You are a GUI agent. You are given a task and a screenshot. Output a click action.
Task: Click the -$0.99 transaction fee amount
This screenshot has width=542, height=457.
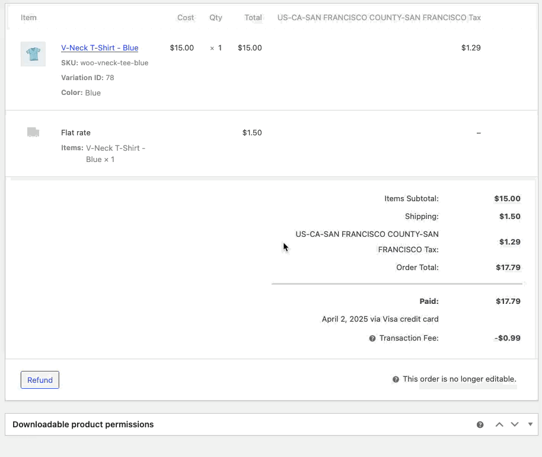coord(507,338)
